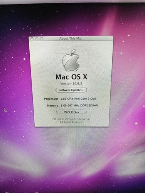
Task: Click the Software Update... button
Action: click(71, 90)
